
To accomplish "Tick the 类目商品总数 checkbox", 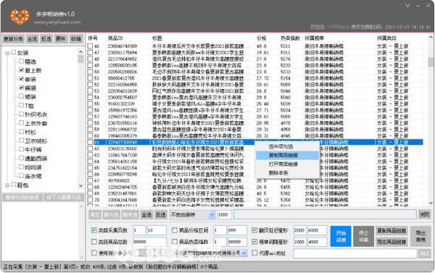I will [94, 242].
